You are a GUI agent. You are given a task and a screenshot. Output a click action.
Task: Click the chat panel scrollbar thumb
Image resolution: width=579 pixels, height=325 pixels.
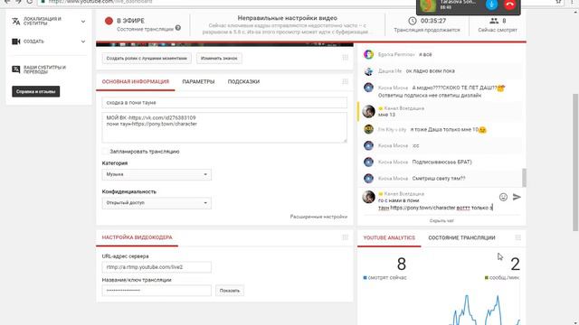pyautogui.click(x=524, y=178)
